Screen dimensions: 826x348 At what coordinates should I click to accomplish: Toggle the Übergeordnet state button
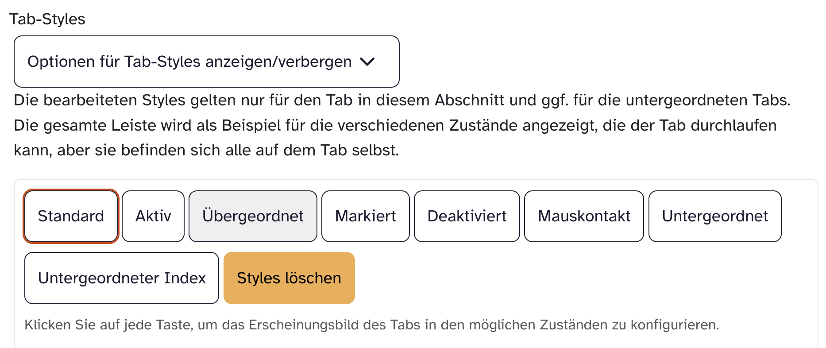tap(253, 216)
